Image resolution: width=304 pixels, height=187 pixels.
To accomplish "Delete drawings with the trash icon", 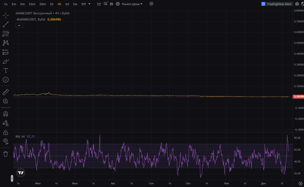I will pos(6,154).
